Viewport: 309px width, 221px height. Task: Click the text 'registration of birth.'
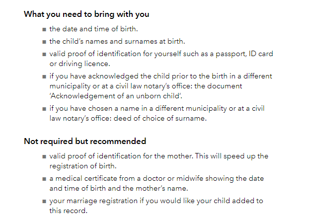83,166
